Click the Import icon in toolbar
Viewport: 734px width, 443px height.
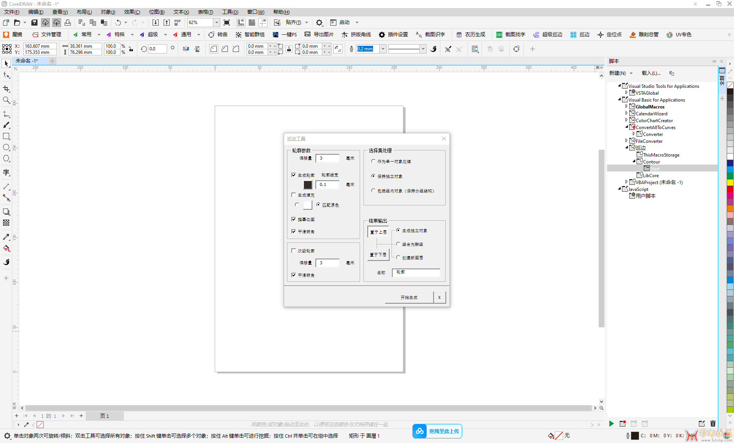coord(155,23)
